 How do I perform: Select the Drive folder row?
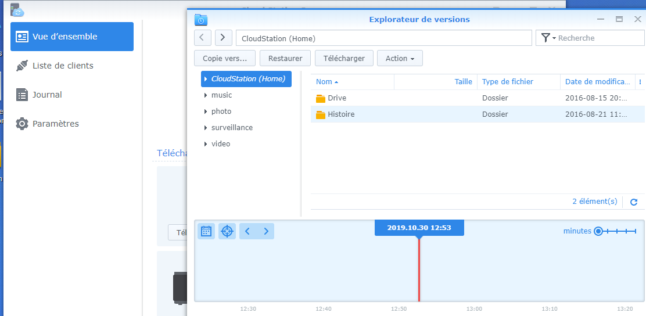[477, 98]
